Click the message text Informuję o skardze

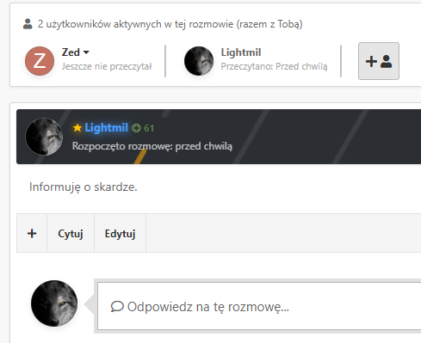[x=84, y=187]
